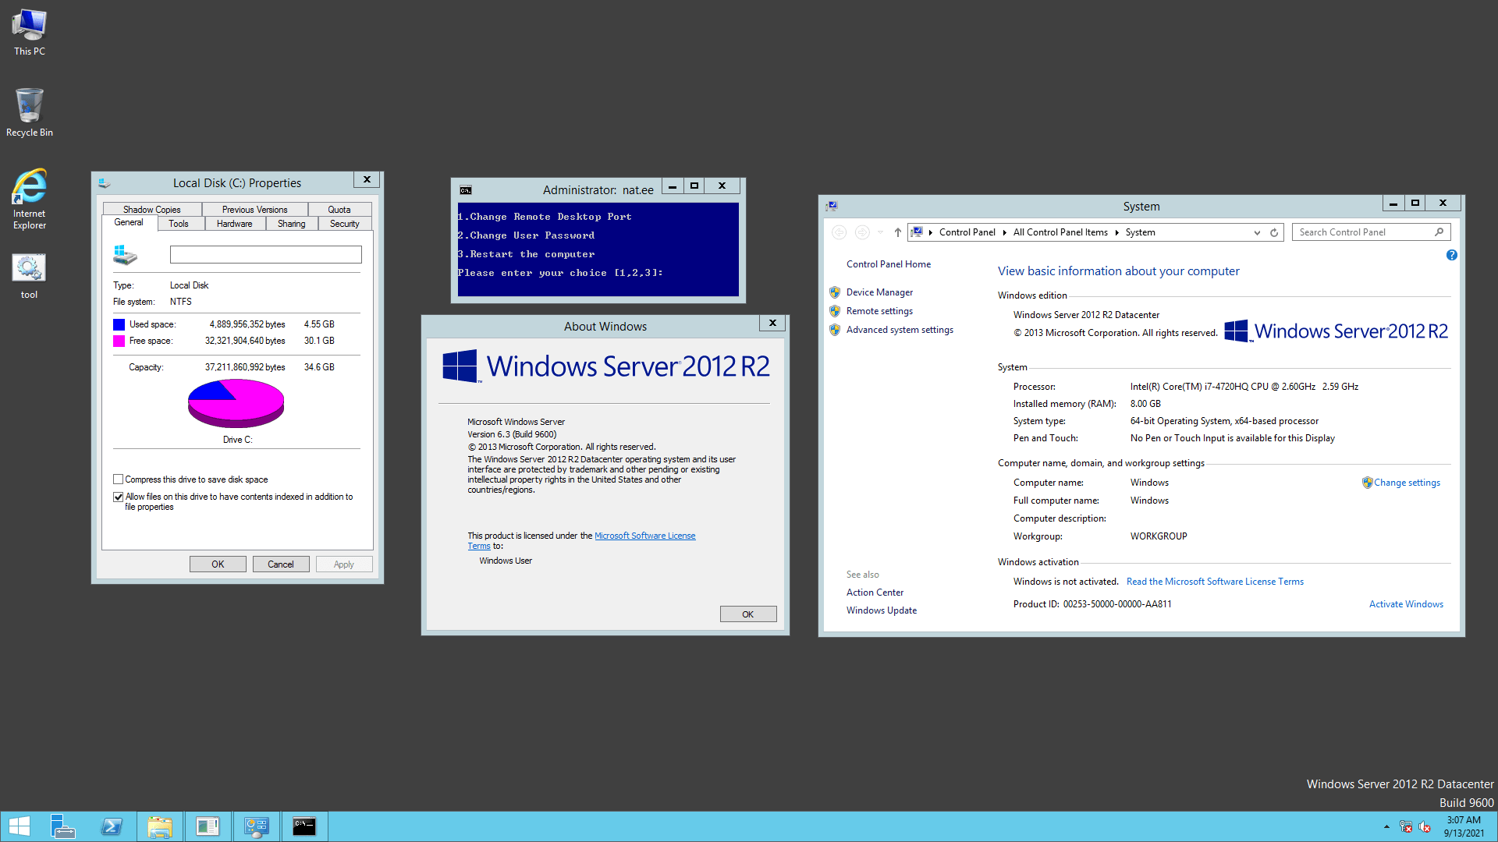This screenshot has height=842, width=1498.
Task: Click the Activate Windows link
Action: pyautogui.click(x=1406, y=604)
